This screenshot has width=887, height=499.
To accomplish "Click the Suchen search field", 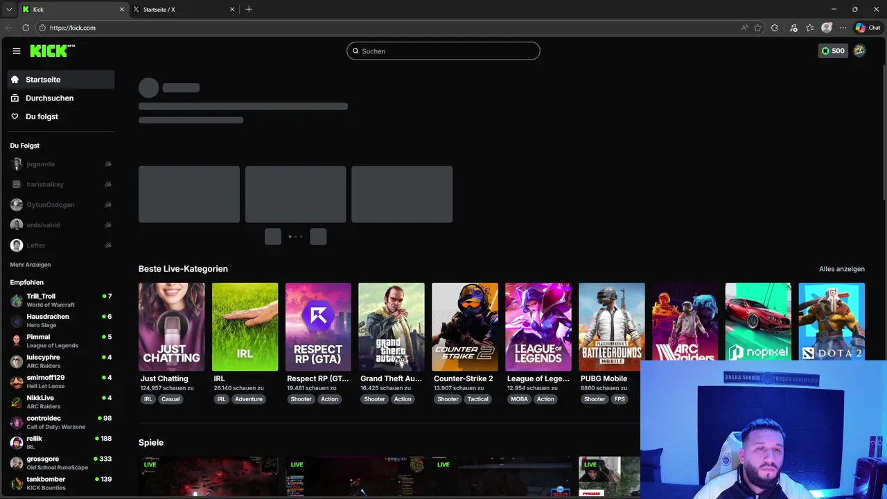I will coord(443,51).
